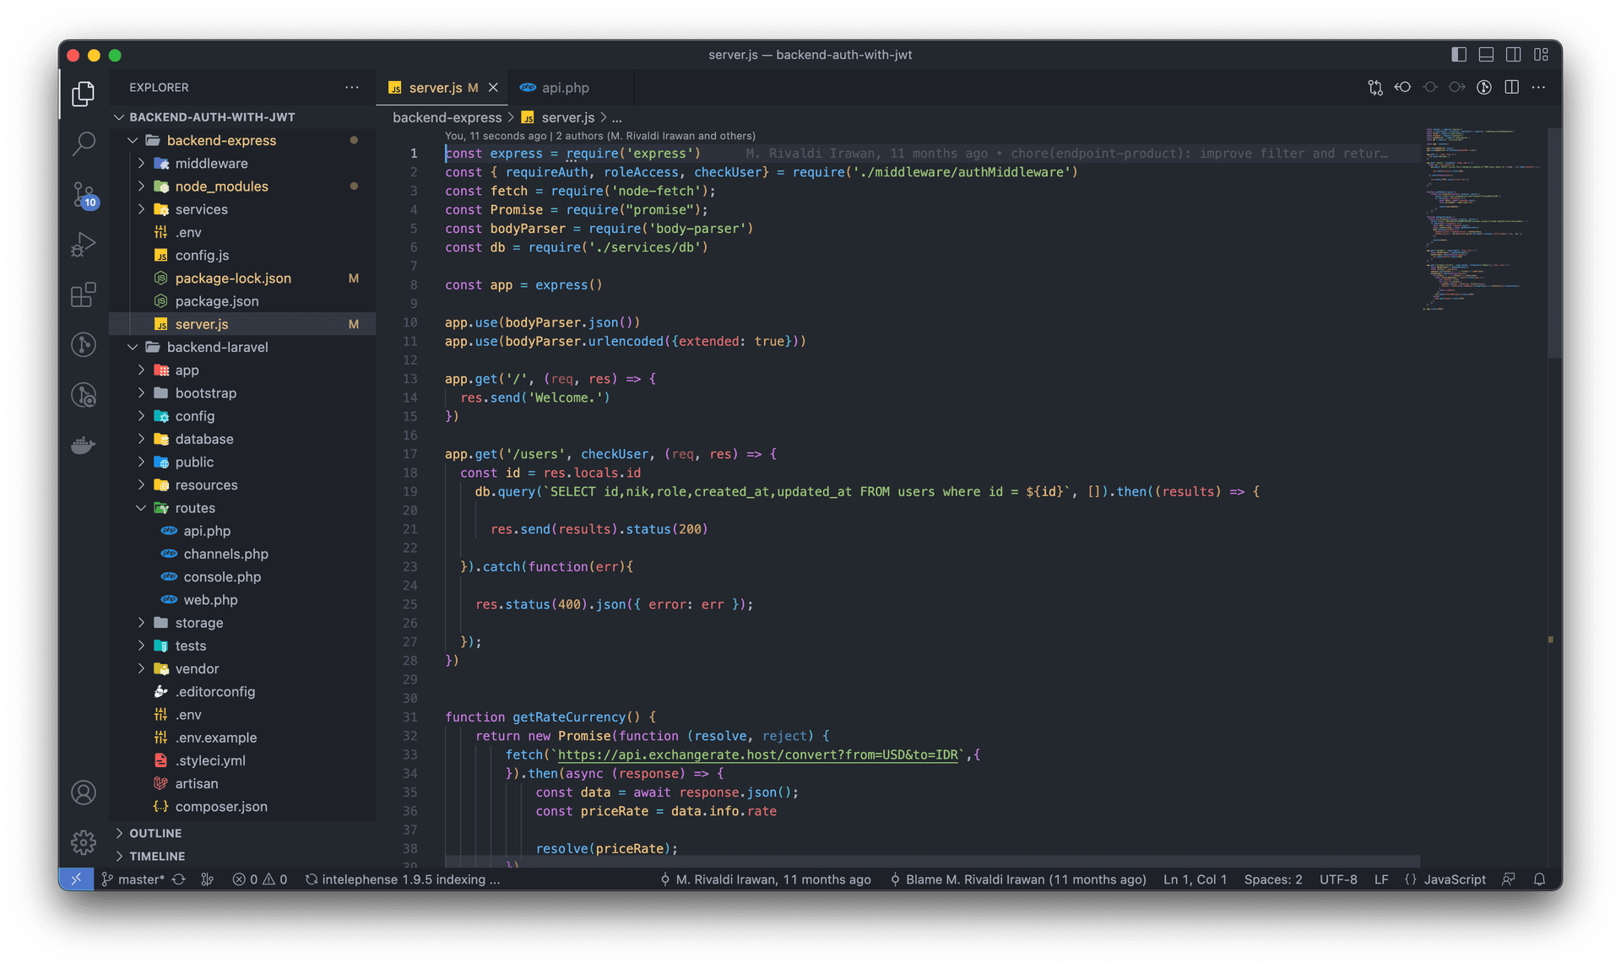This screenshot has height=968, width=1621.
Task: Close the server.js tab
Action: point(493,88)
